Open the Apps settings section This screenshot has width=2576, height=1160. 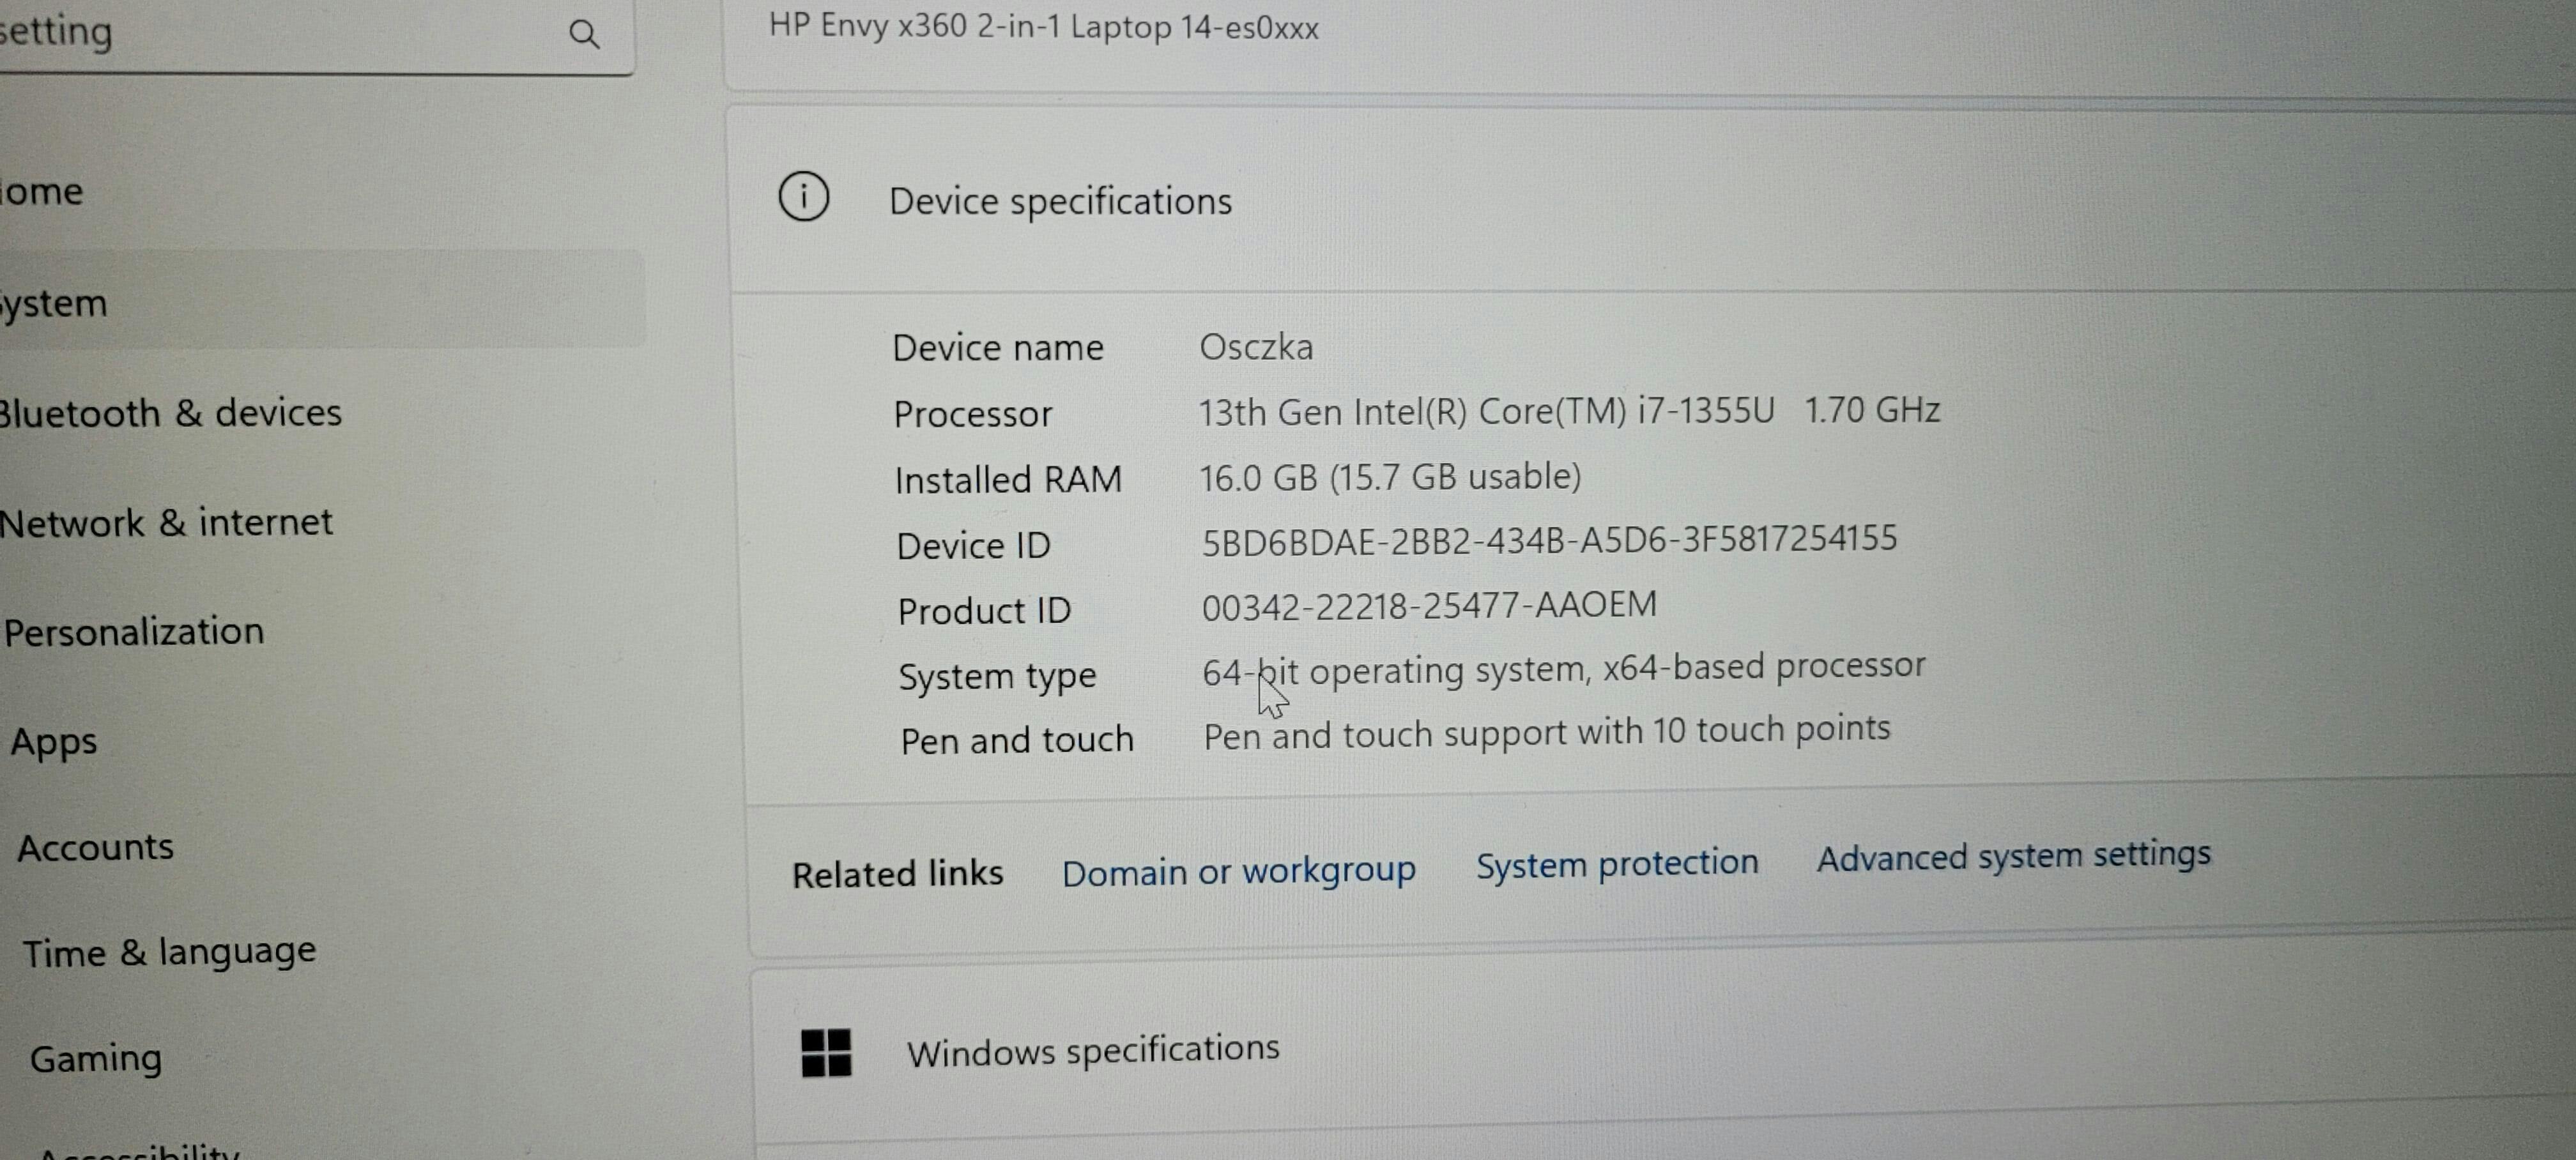[54, 742]
